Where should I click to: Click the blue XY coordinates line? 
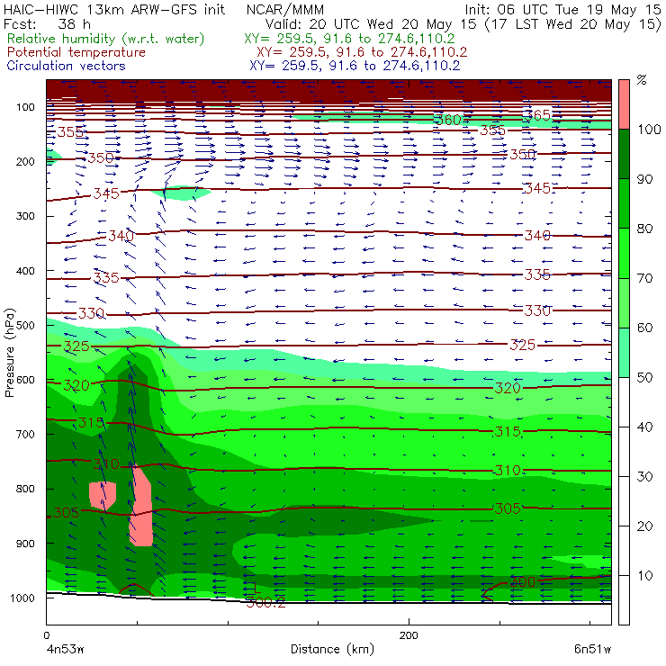pos(355,66)
